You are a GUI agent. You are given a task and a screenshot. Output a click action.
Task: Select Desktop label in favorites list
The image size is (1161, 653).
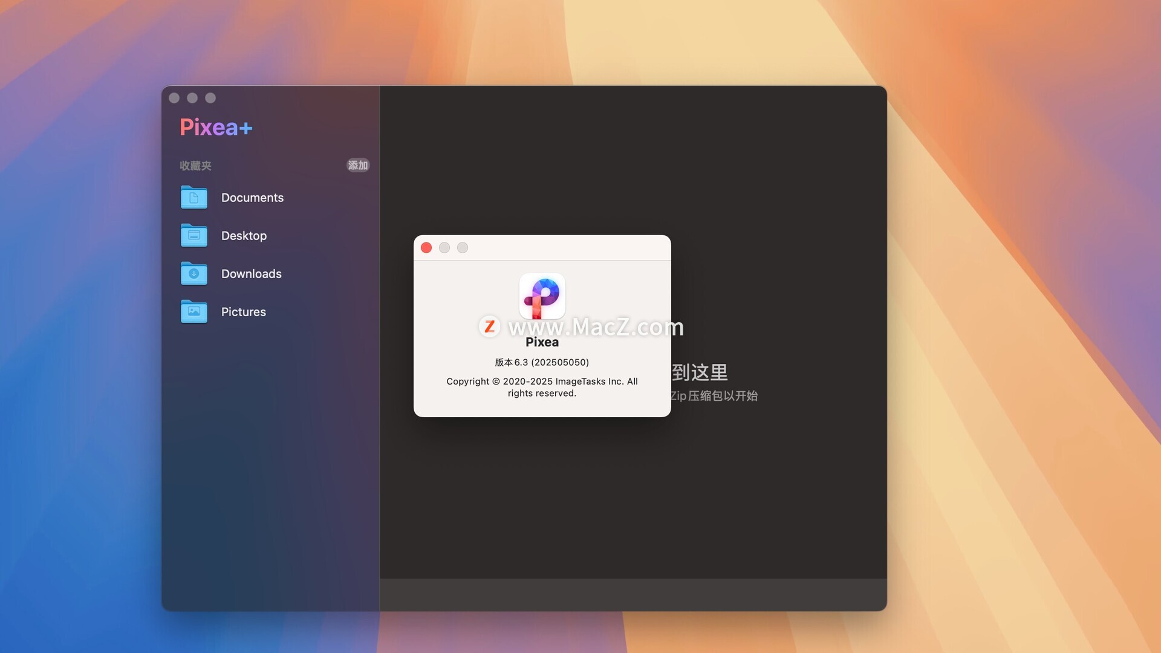coord(244,236)
